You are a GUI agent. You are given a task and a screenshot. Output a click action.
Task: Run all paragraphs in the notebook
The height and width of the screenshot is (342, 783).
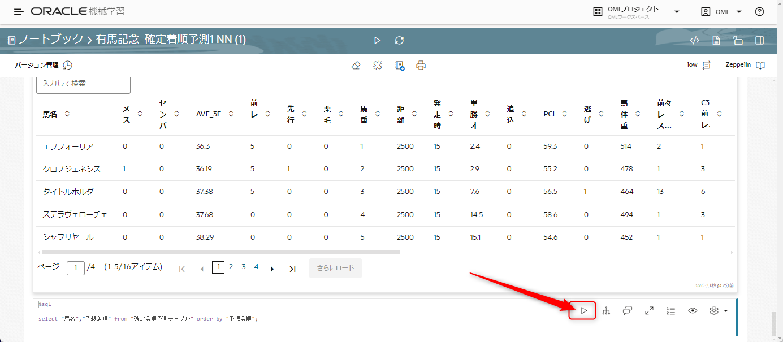pos(377,40)
